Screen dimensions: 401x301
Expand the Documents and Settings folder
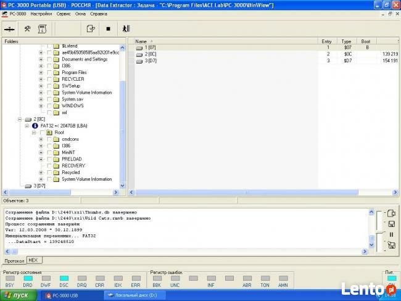[x=41, y=59]
